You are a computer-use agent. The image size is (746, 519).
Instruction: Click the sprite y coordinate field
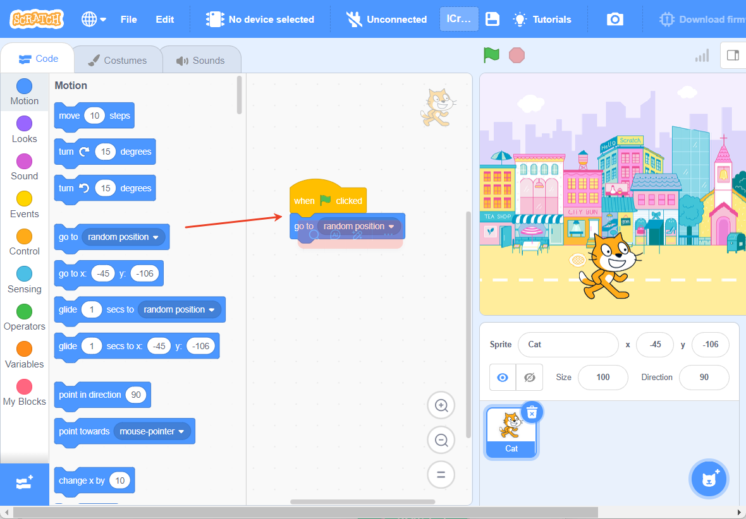click(x=711, y=345)
